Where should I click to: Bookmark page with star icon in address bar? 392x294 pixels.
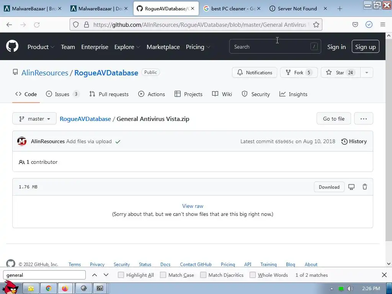point(316,24)
